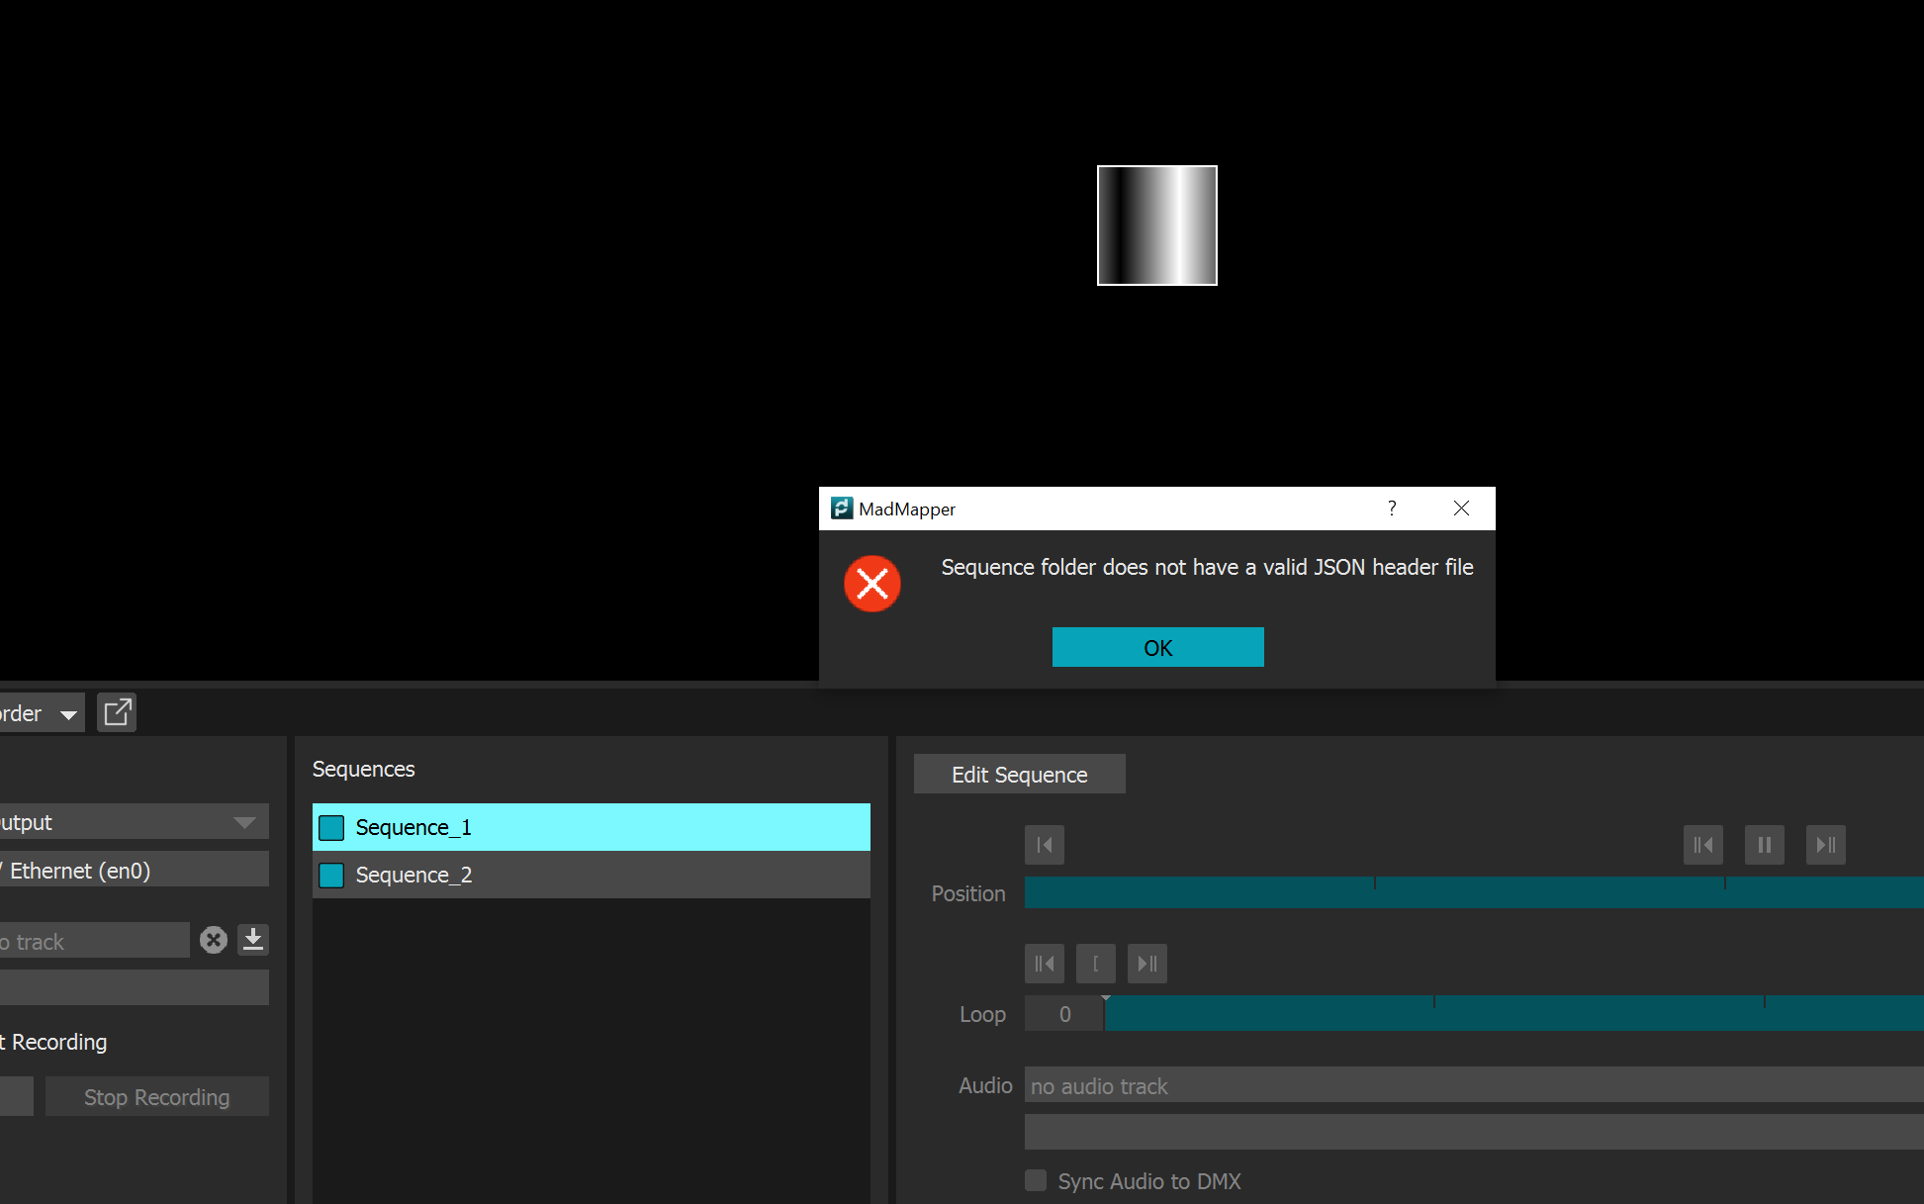Screen dimensions: 1924x1204
Task: Click the download arrow icon beside track
Action: (253, 940)
